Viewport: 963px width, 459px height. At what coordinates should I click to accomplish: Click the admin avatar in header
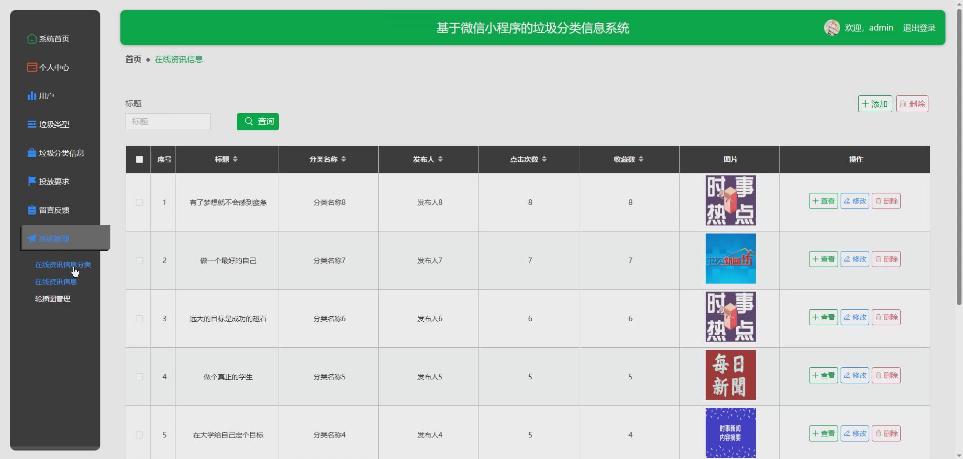coord(832,28)
